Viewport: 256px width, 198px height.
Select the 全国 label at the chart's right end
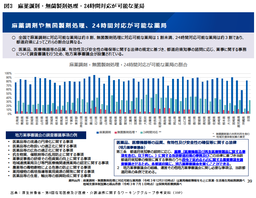click(248, 119)
